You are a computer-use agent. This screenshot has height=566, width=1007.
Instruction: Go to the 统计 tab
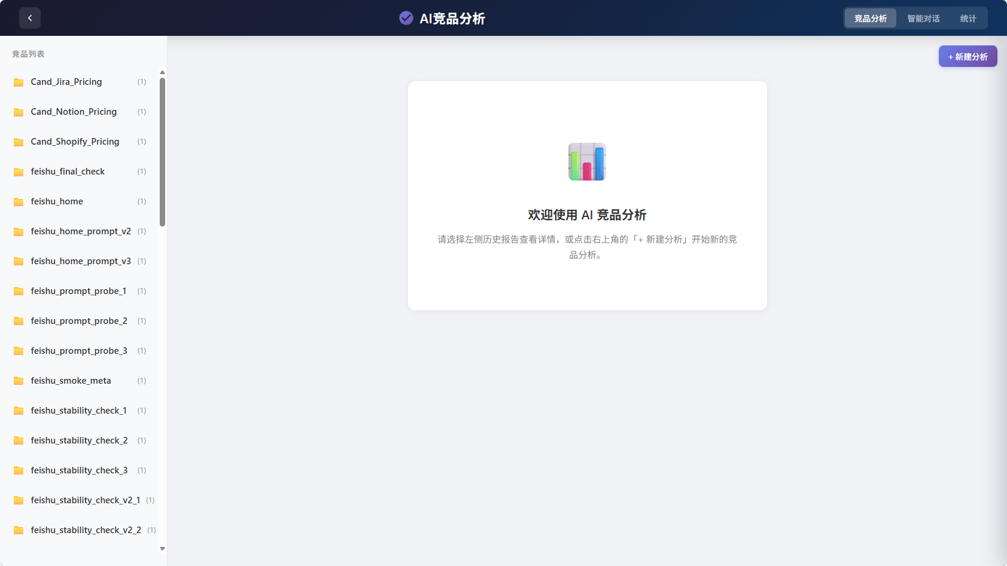click(968, 19)
